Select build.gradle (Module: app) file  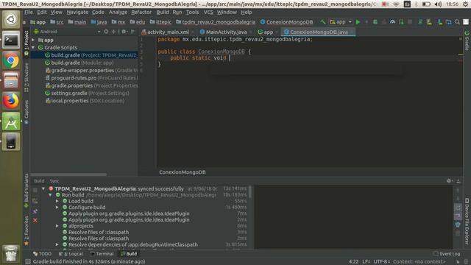(x=79, y=63)
